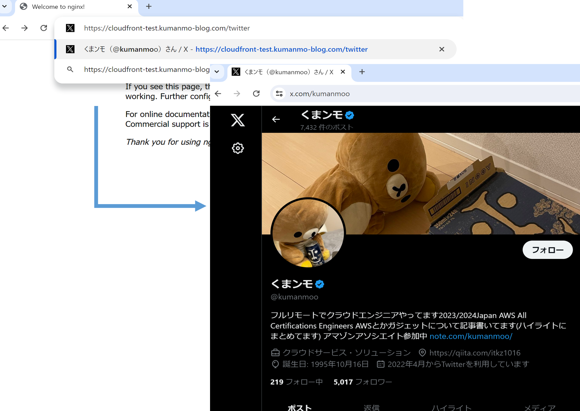Screen dimensions: 580x411
Task: Open the settings gear on the profile page
Action: click(x=237, y=148)
